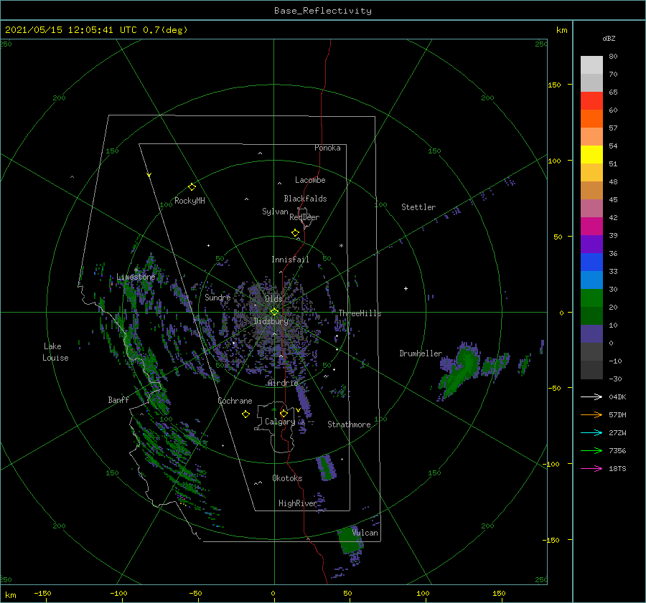Pick the dark orange 60-57 dBZ swatch
The image size is (646, 603).
(591, 119)
